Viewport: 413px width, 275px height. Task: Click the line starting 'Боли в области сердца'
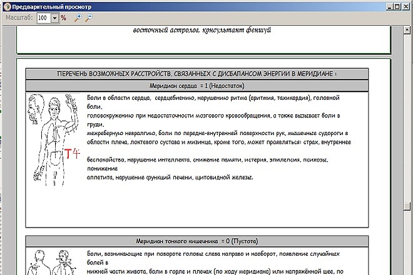pyautogui.click(x=213, y=98)
